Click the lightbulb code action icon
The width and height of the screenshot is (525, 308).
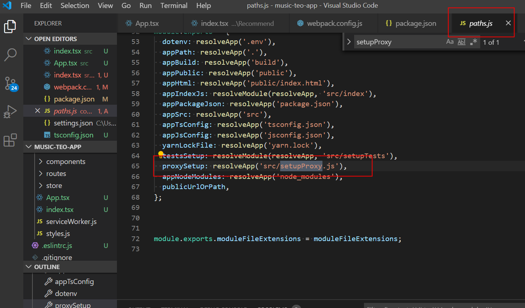tap(161, 154)
